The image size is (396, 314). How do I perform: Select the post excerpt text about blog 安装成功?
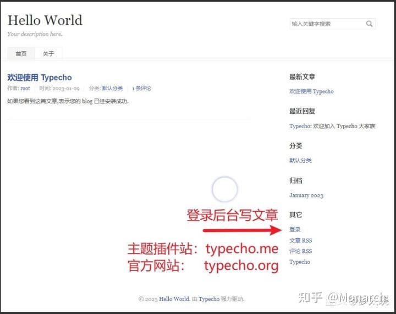point(68,101)
